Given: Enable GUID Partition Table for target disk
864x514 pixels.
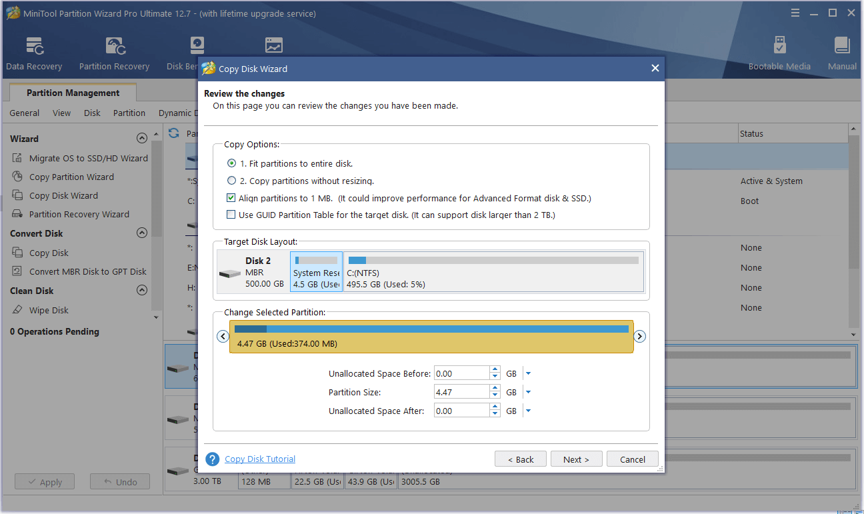Looking at the screenshot, I should [x=231, y=214].
